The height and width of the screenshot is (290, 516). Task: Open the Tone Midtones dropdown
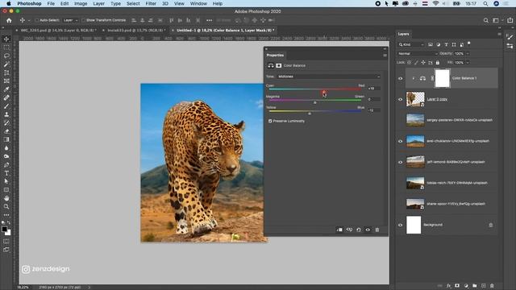(328, 77)
